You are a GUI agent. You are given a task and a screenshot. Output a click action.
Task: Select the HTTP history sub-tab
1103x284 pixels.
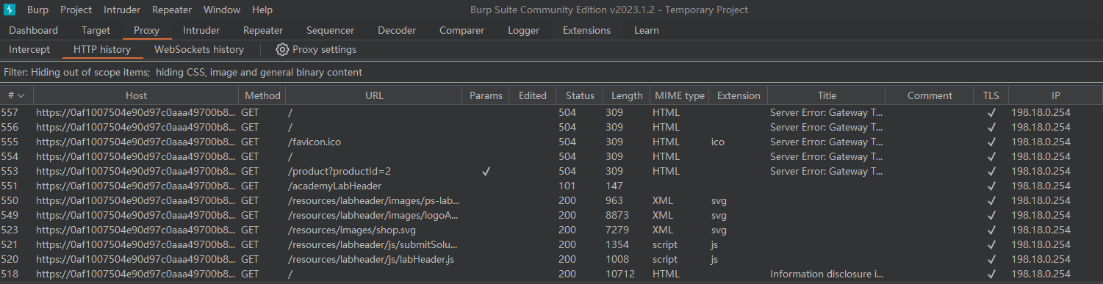pos(102,49)
